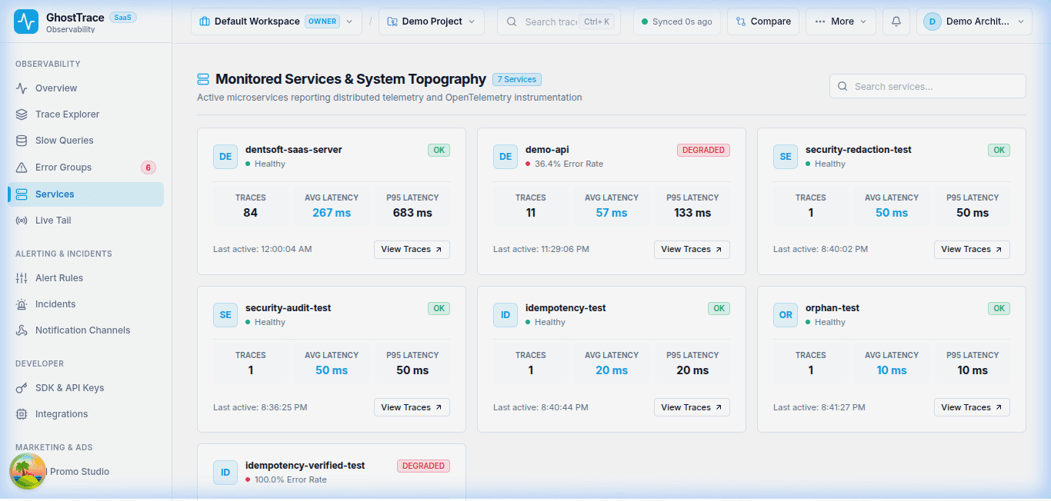Click the Monitored Services server icon

pyautogui.click(x=203, y=79)
